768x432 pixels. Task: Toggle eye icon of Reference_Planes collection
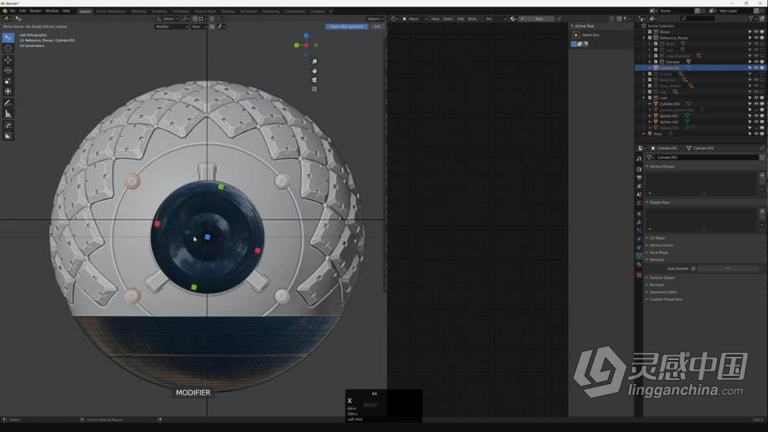(x=756, y=38)
